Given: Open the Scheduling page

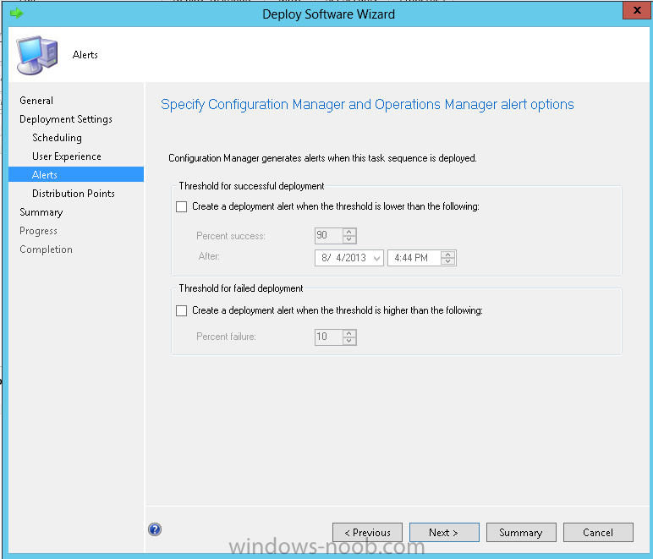Looking at the screenshot, I should pyautogui.click(x=57, y=138).
